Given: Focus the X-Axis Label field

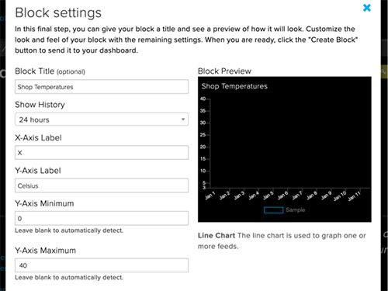Looking at the screenshot, I should tap(102, 153).
